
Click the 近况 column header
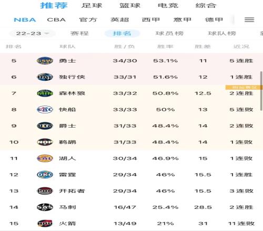241,47
